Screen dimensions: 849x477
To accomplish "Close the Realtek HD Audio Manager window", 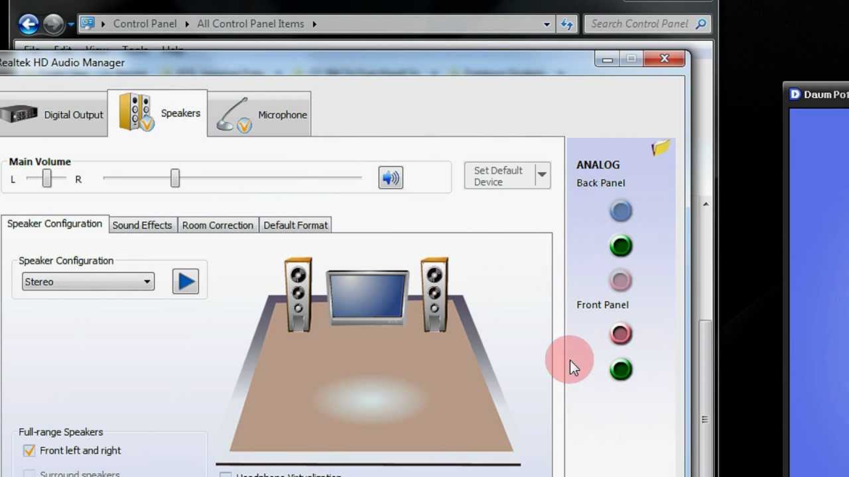I will 665,59.
